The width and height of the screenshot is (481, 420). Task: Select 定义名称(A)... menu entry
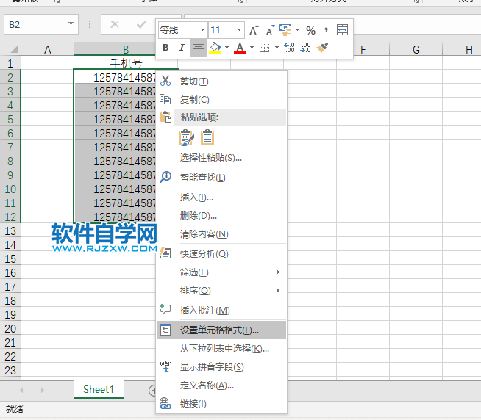(x=207, y=385)
